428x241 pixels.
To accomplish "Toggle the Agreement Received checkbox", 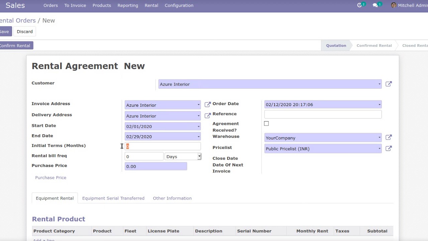I will click(x=266, y=124).
